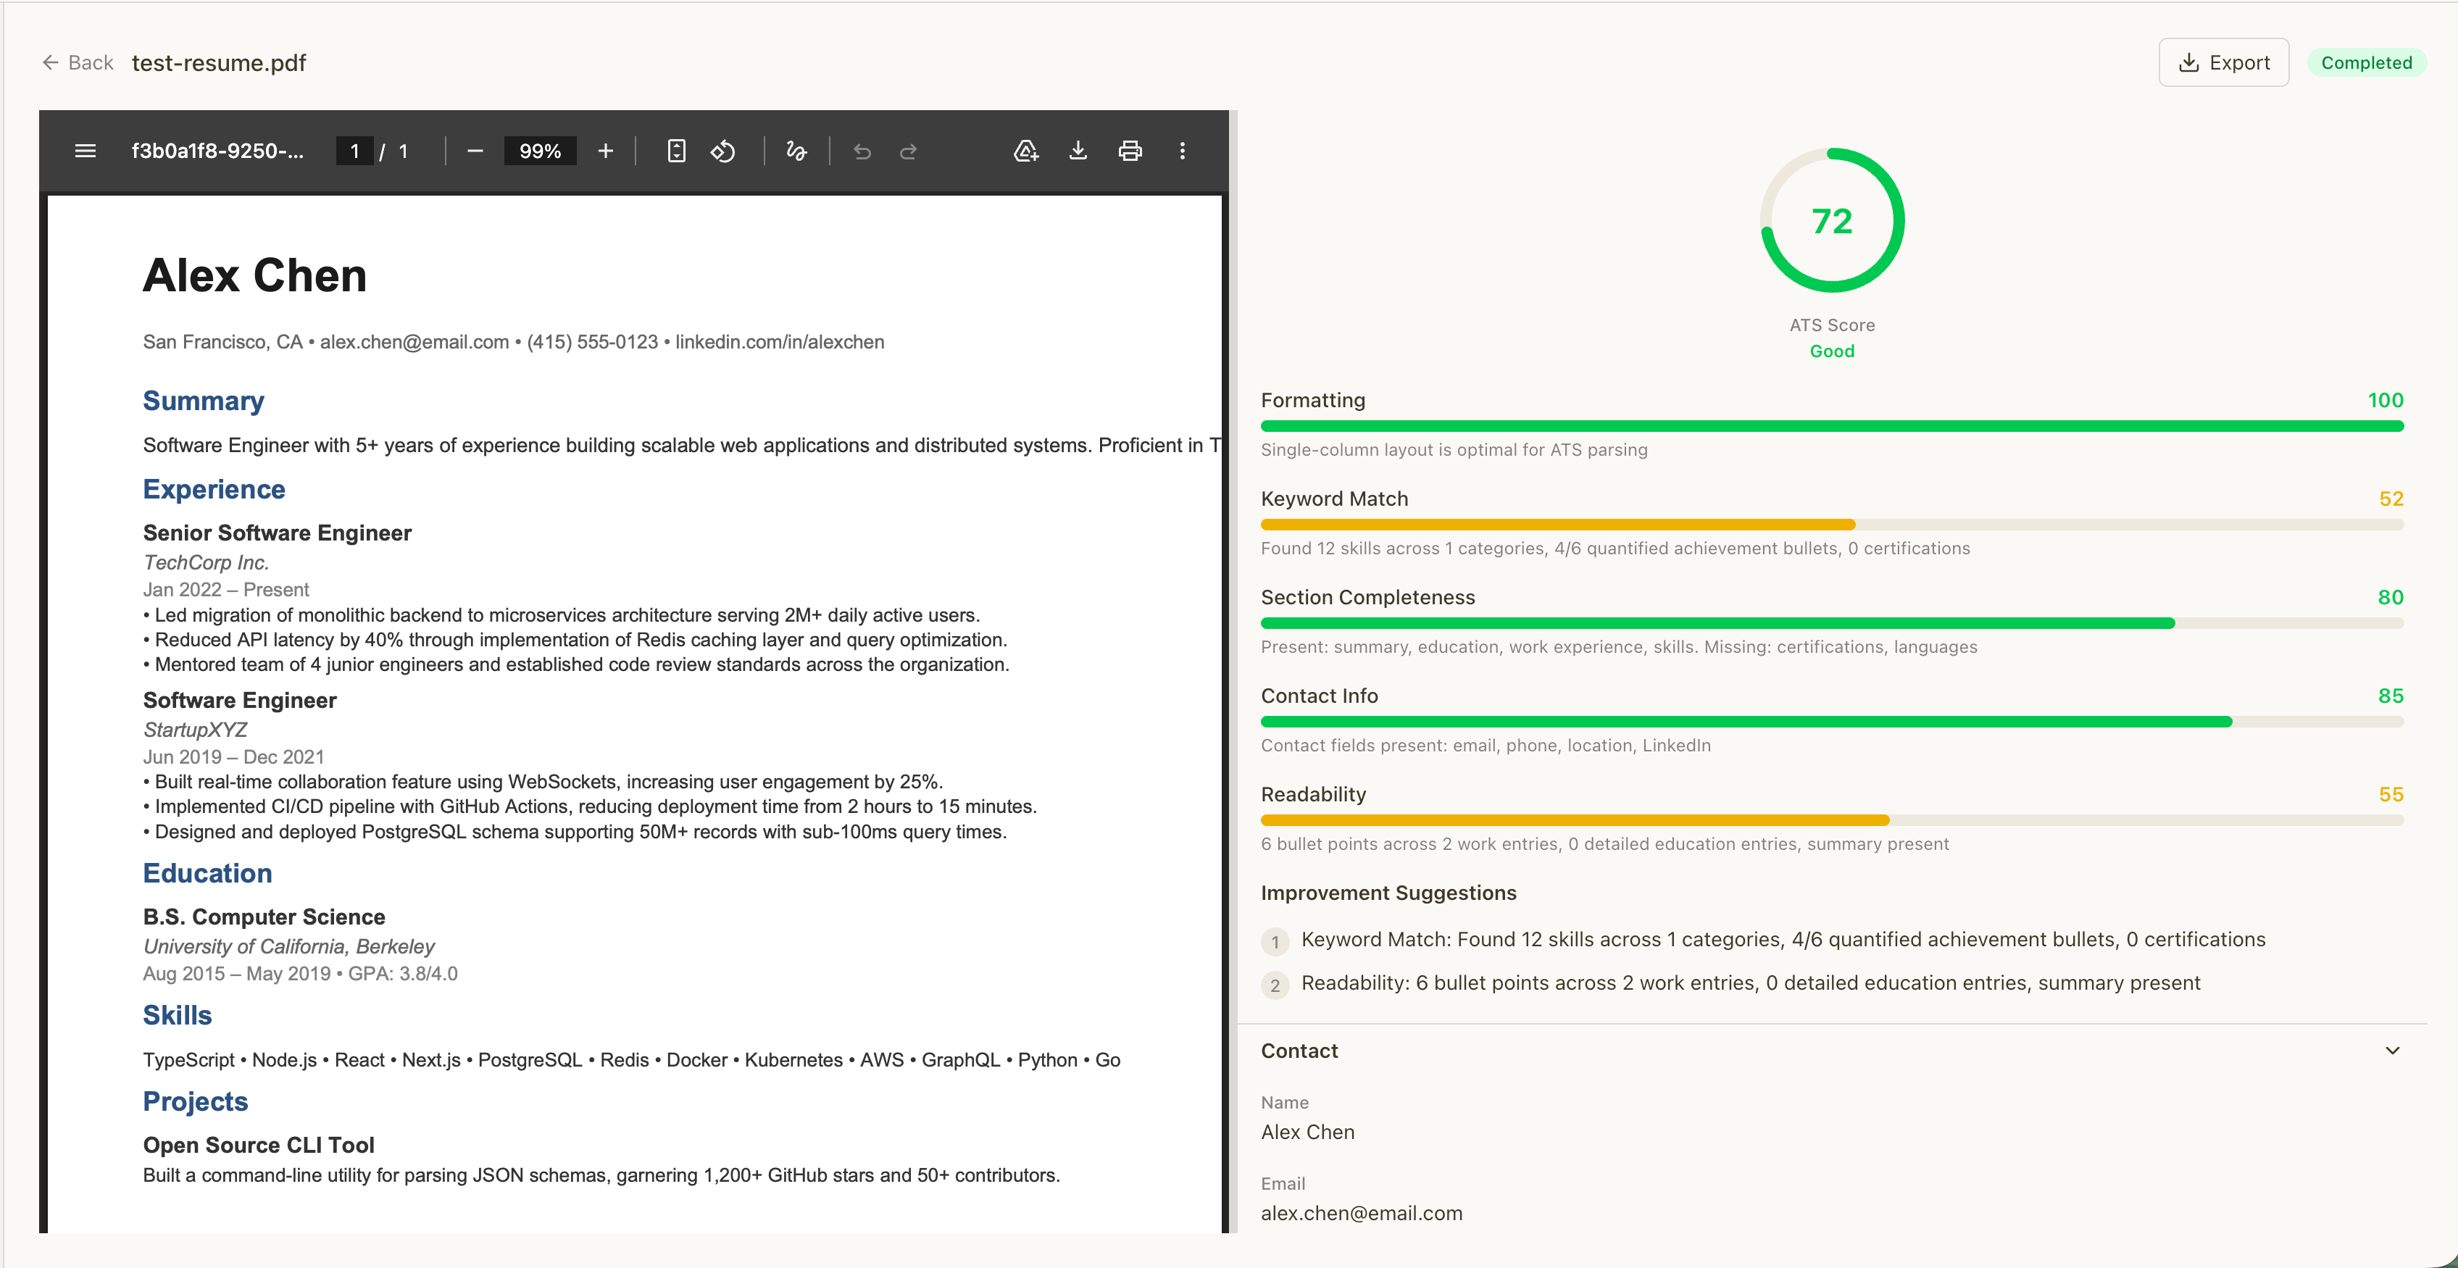Redo the annotation
This screenshot has width=2458, height=1268.
[x=909, y=151]
